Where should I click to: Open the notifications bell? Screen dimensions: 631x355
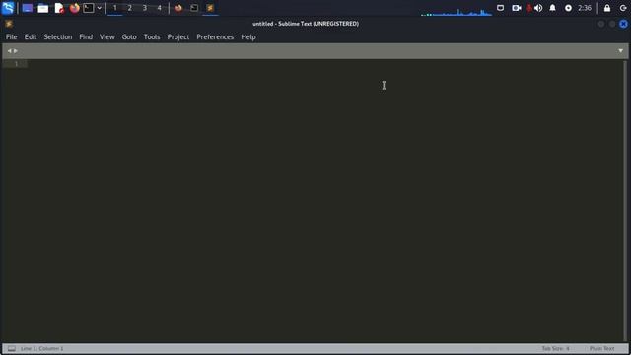(x=552, y=8)
